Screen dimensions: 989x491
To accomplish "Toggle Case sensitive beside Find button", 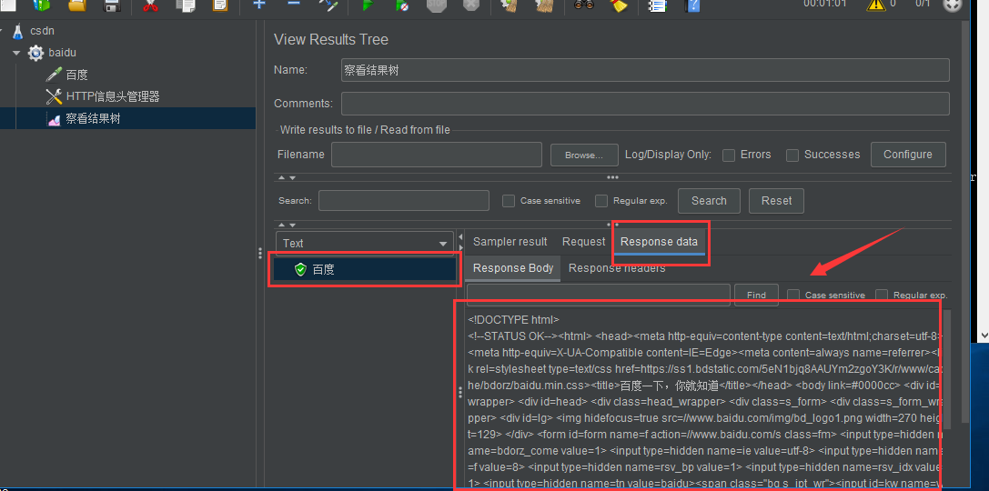I will coord(793,295).
